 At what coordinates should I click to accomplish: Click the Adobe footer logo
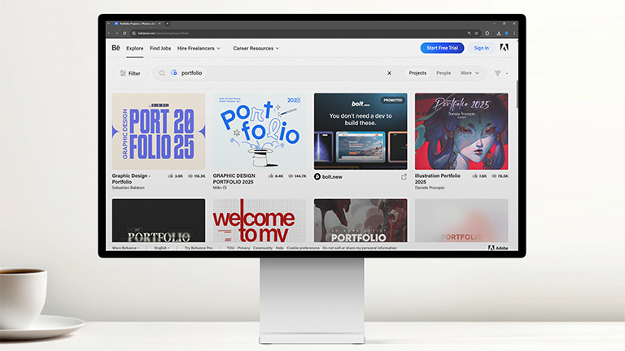(498, 248)
